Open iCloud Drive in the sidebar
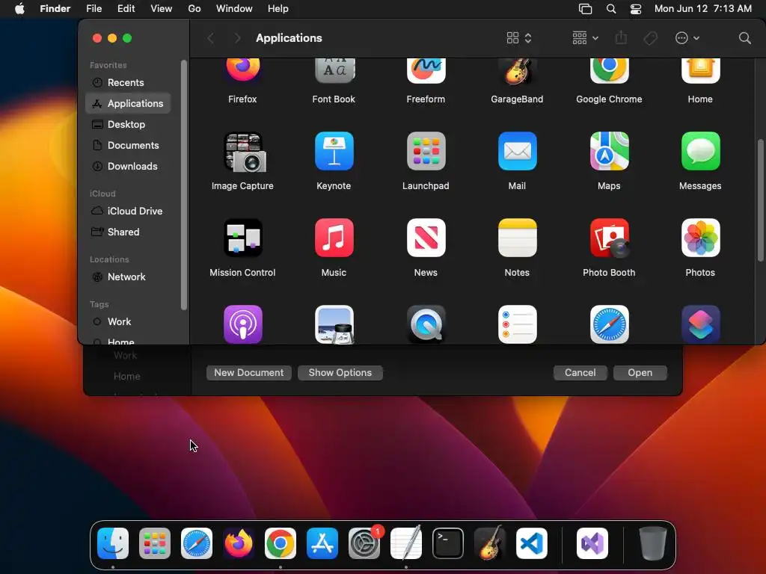 tap(128, 212)
